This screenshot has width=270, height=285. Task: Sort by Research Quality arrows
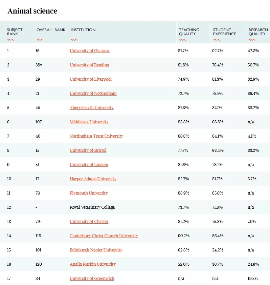(x=252, y=40)
